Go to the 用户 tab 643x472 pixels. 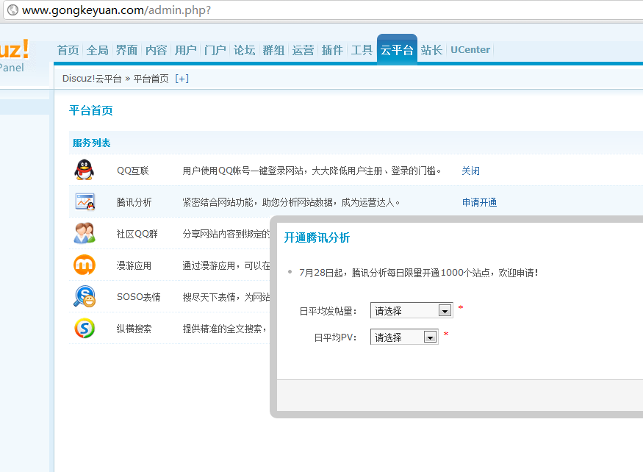(x=186, y=50)
